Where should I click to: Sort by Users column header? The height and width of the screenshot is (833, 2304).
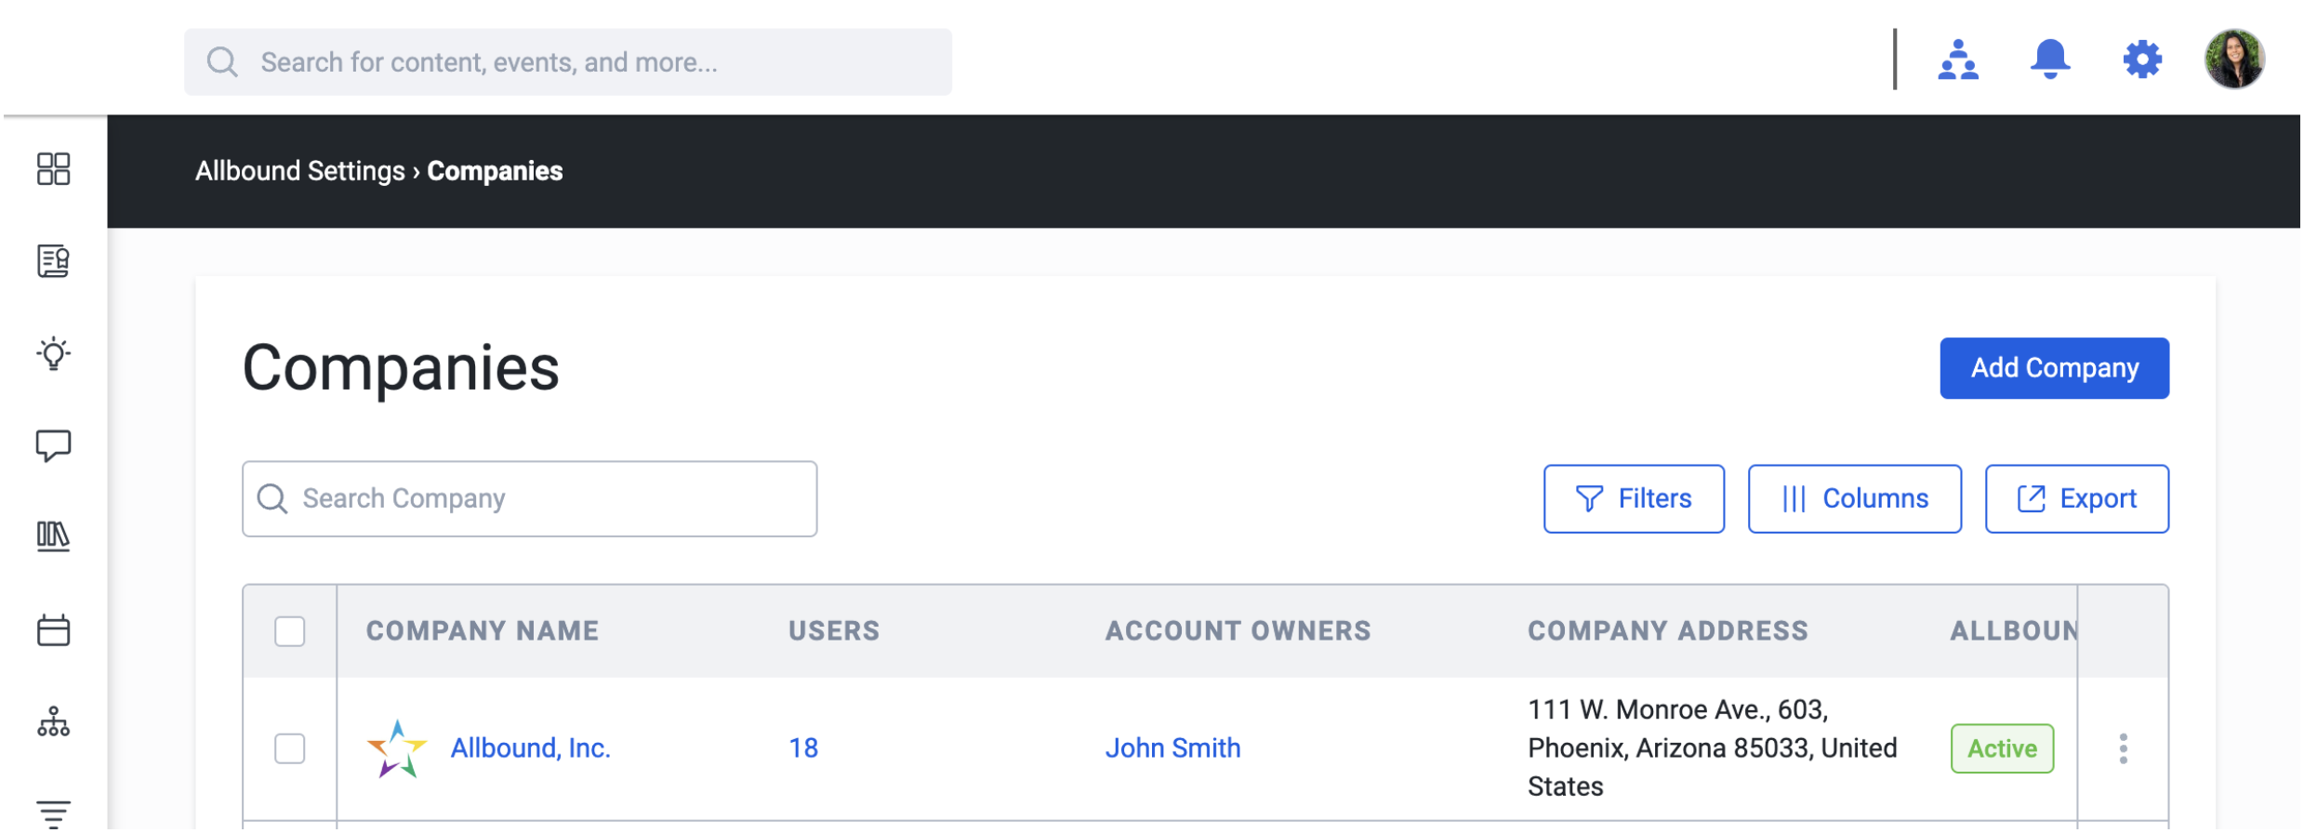pyautogui.click(x=836, y=632)
